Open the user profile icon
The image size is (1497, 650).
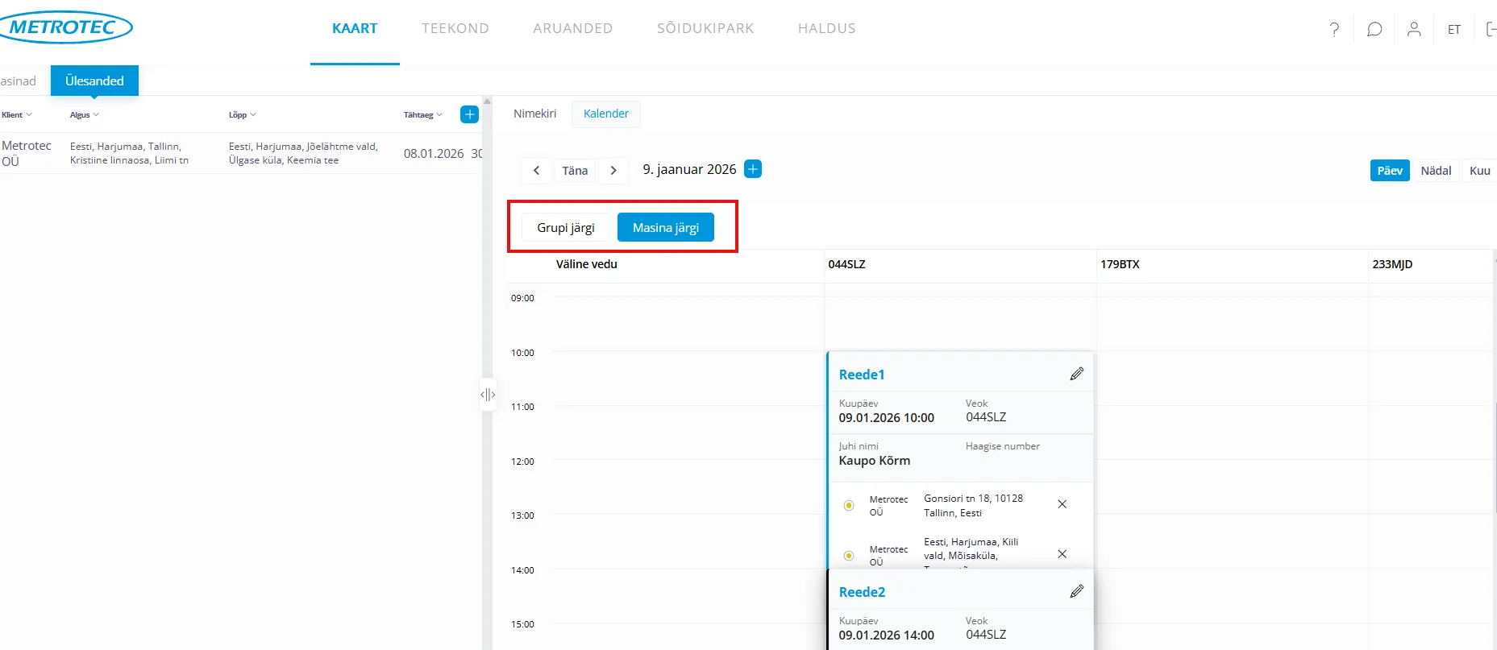click(x=1414, y=30)
